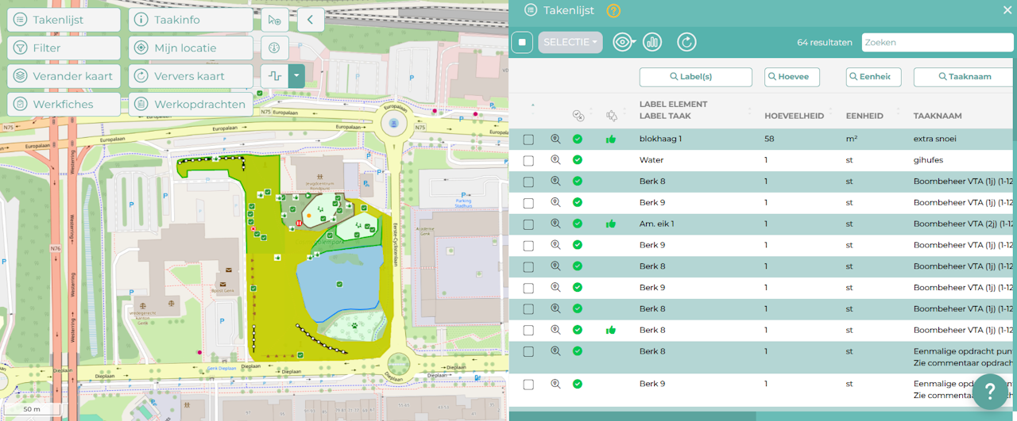Viewport: 1017px width, 421px height.
Task: Open the Werkopdrachten menu button
Action: (x=191, y=104)
